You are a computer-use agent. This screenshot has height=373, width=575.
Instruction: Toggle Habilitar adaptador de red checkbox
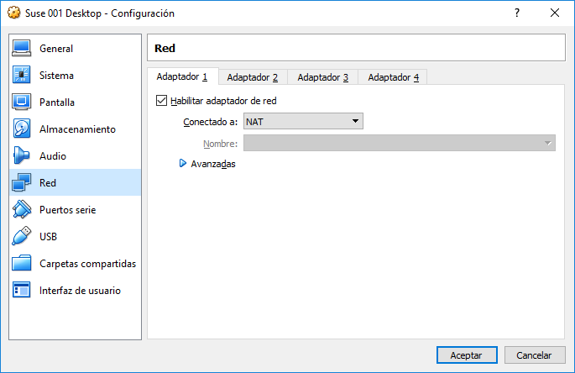[x=162, y=101]
